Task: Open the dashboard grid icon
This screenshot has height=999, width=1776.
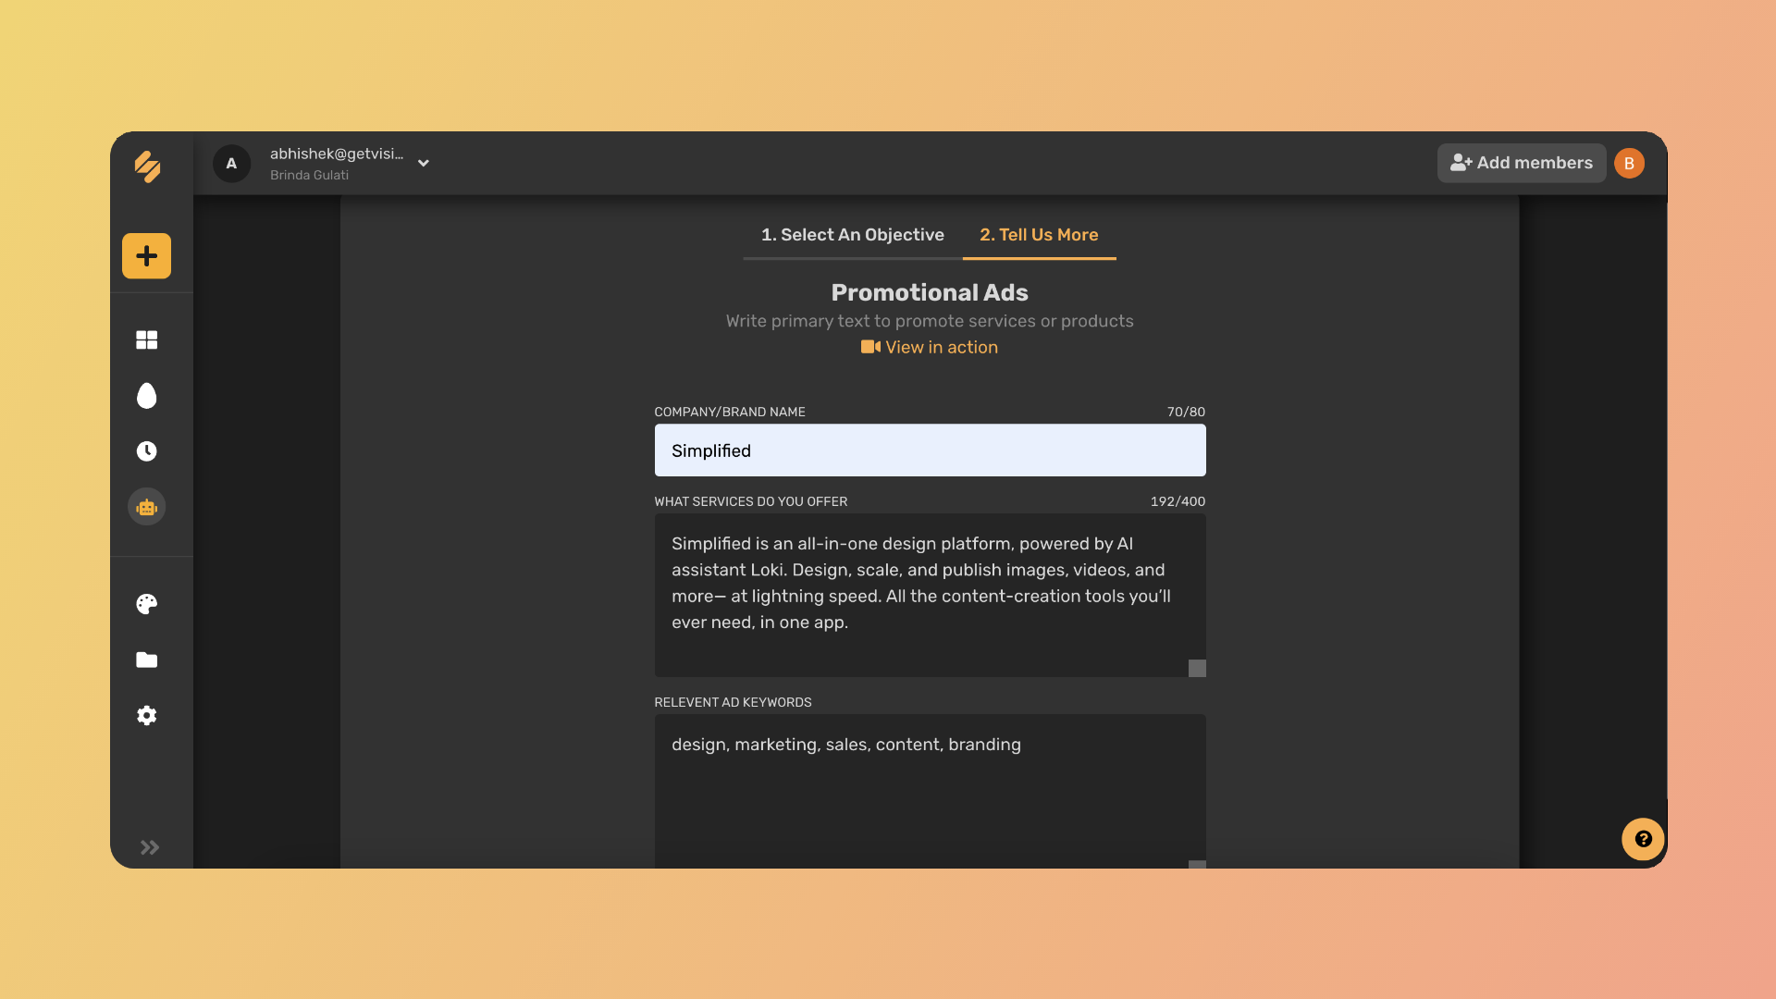Action: pos(146,340)
